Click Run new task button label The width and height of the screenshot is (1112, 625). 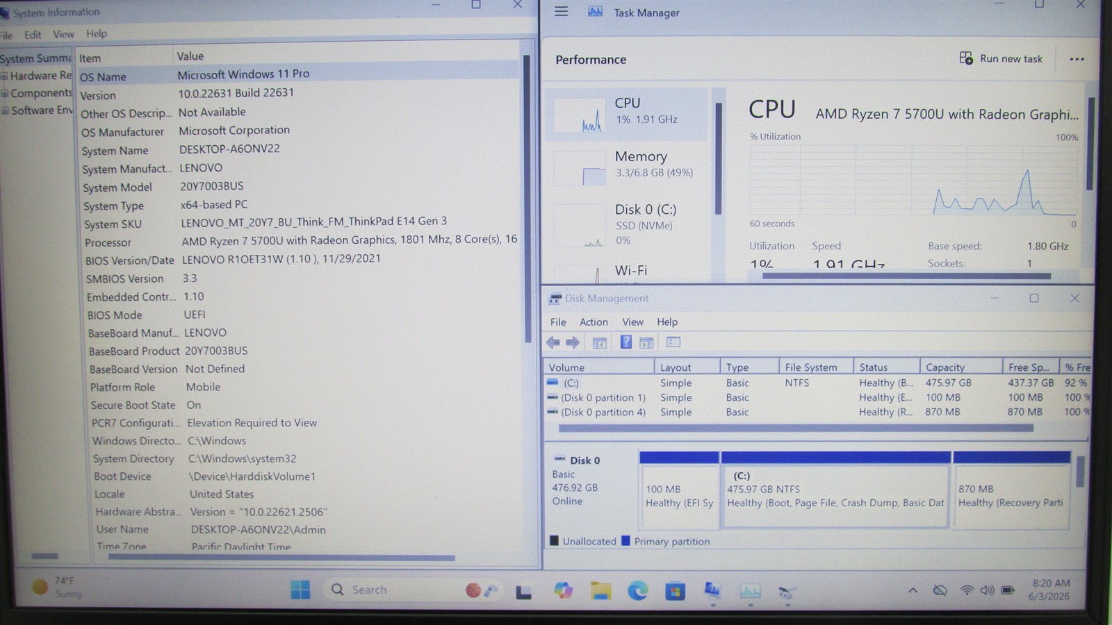coord(1011,59)
